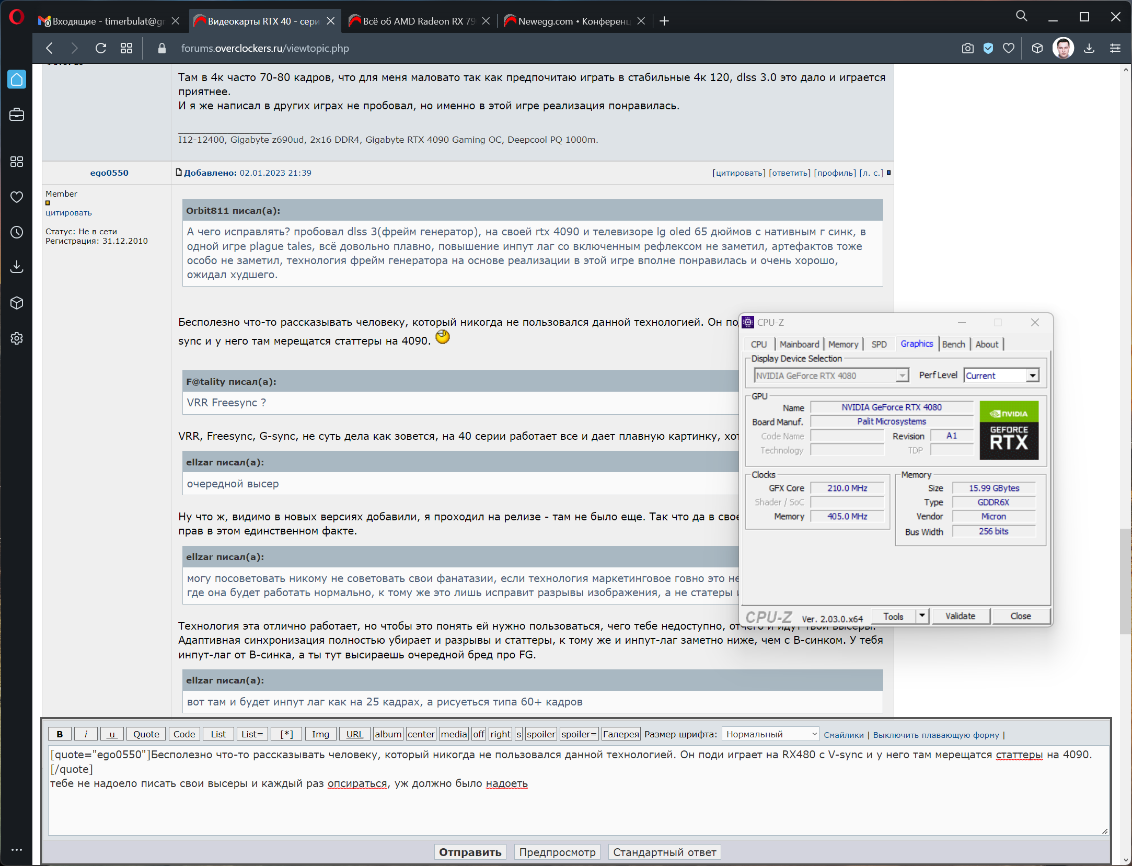Open the browser downloads icon in toolbar
The width and height of the screenshot is (1132, 866).
1089,48
